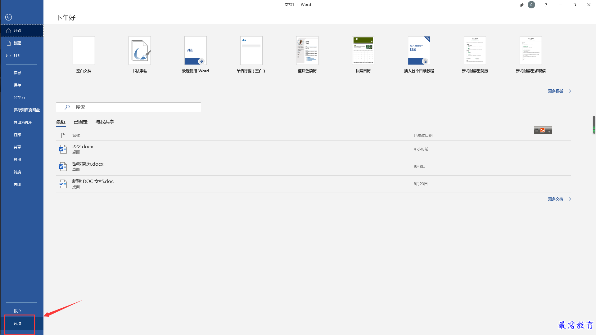The image size is (596, 335).
Task: Open 选项 settings
Action: click(x=22, y=324)
